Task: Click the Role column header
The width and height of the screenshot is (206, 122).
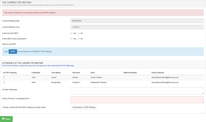Action: tap(93, 72)
